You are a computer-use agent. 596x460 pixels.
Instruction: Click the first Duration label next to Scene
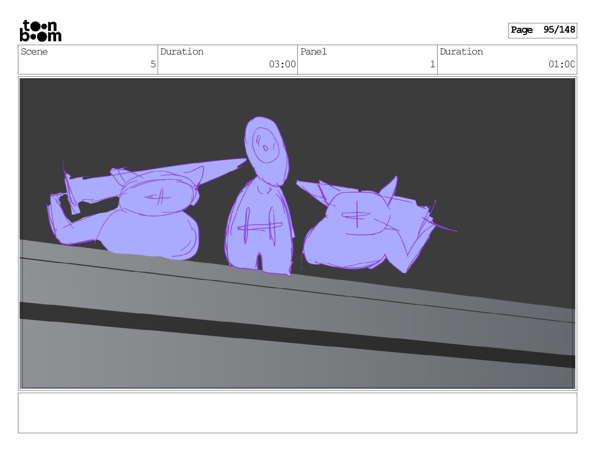click(x=182, y=52)
